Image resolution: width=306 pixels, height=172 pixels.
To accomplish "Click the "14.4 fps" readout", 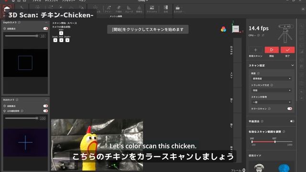I will click(x=259, y=29).
